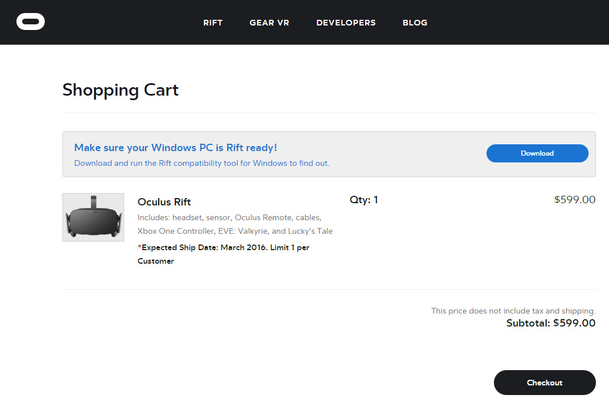Open the Oculus Rift headset thumbnail
Image resolution: width=609 pixels, height=399 pixels.
coord(93,217)
